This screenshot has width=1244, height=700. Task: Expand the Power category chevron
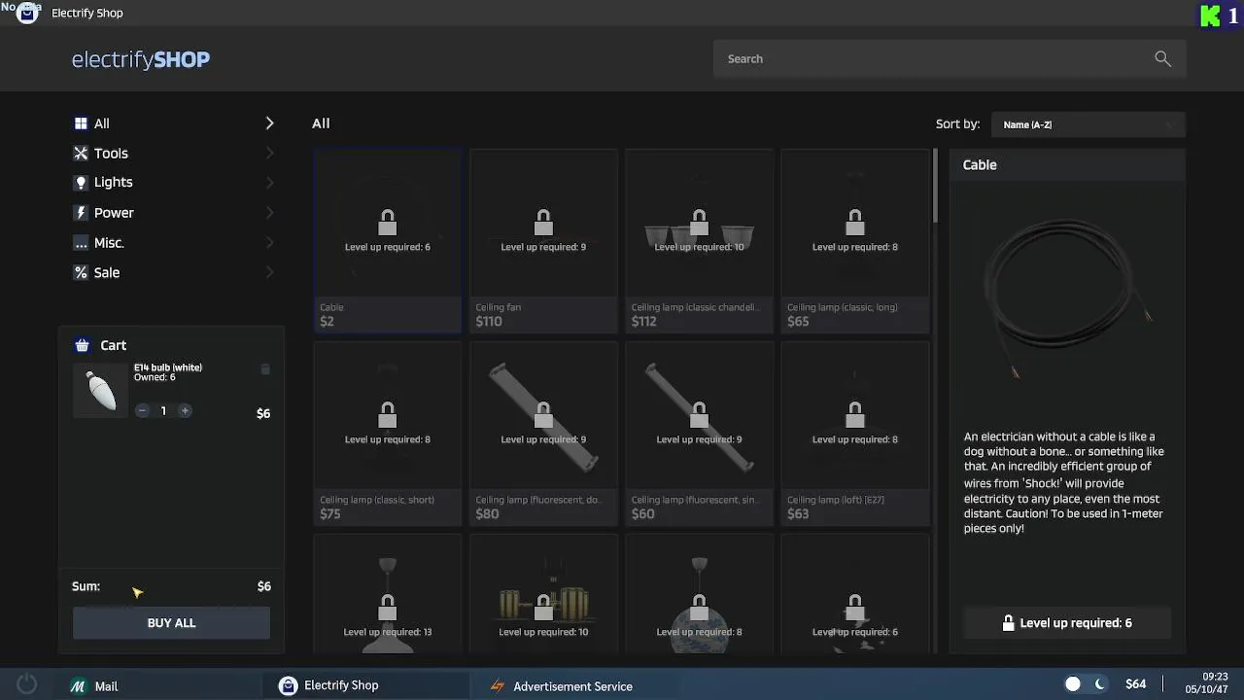pos(269,212)
